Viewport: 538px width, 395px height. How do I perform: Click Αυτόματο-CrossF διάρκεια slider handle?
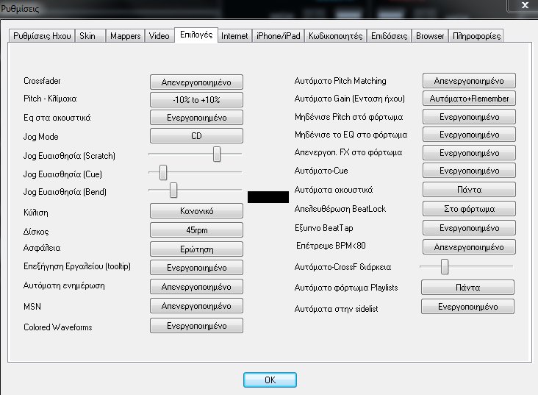tap(445, 266)
